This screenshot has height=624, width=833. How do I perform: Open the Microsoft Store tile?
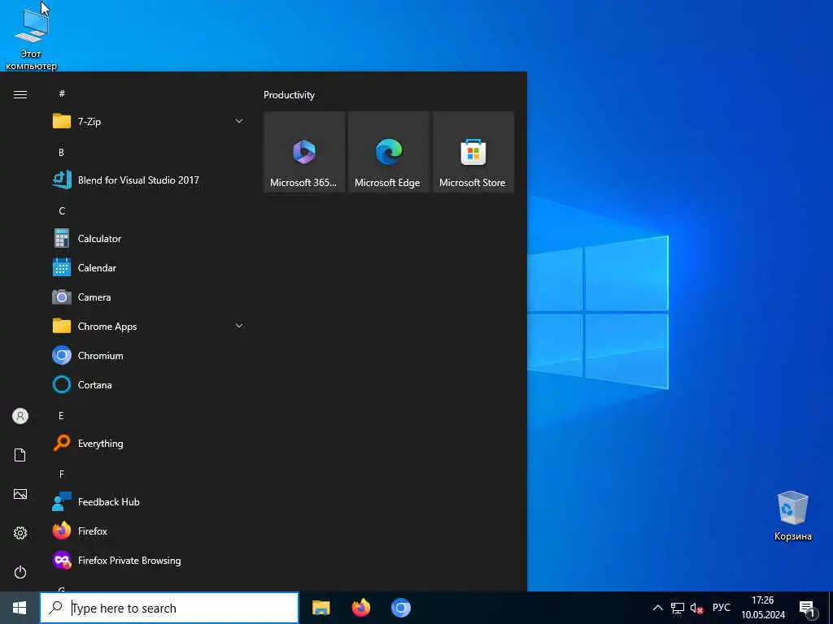coord(473,152)
